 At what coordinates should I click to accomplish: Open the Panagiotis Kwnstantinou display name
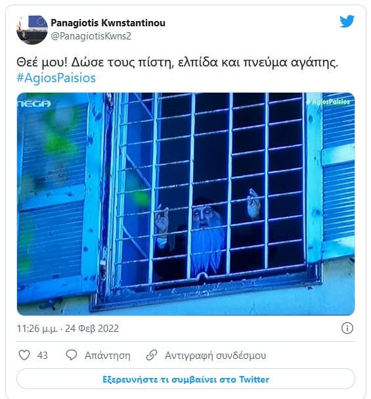[108, 23]
